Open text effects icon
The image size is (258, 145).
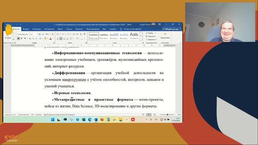click(40, 39)
